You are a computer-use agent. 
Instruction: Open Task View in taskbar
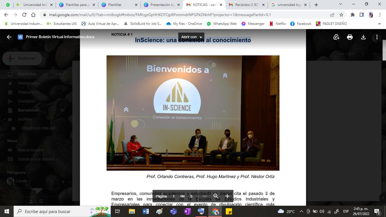[x=118, y=211]
